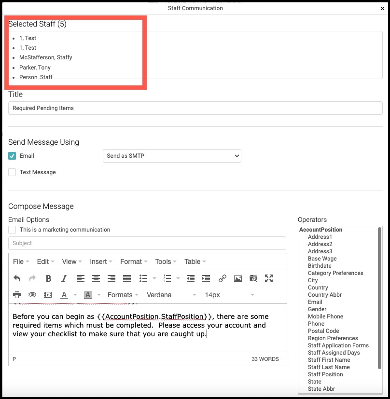Select the Email operator
390x399 pixels.
315,302
